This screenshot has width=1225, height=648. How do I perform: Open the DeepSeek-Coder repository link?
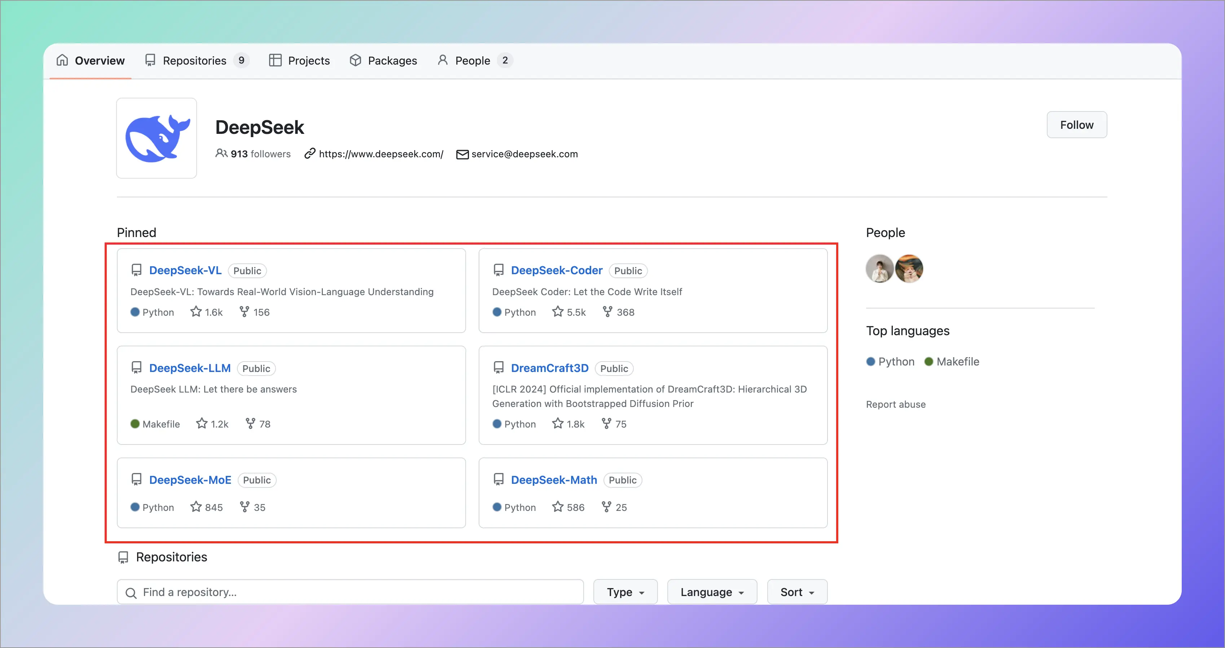(x=556, y=270)
